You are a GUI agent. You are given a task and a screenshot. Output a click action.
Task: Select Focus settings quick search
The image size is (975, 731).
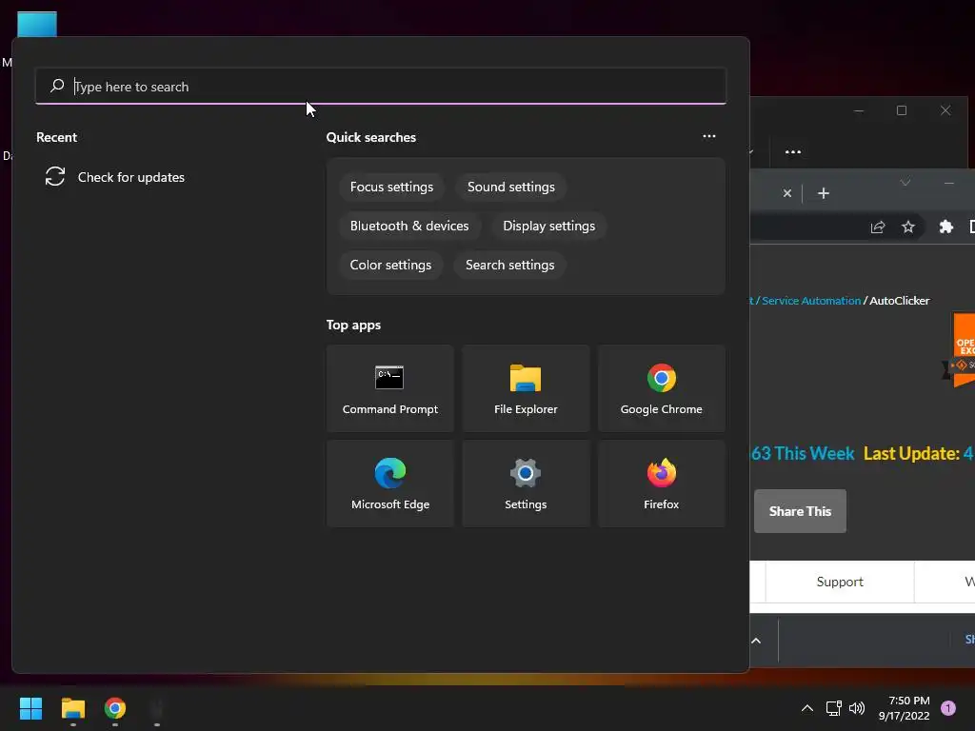[391, 188]
